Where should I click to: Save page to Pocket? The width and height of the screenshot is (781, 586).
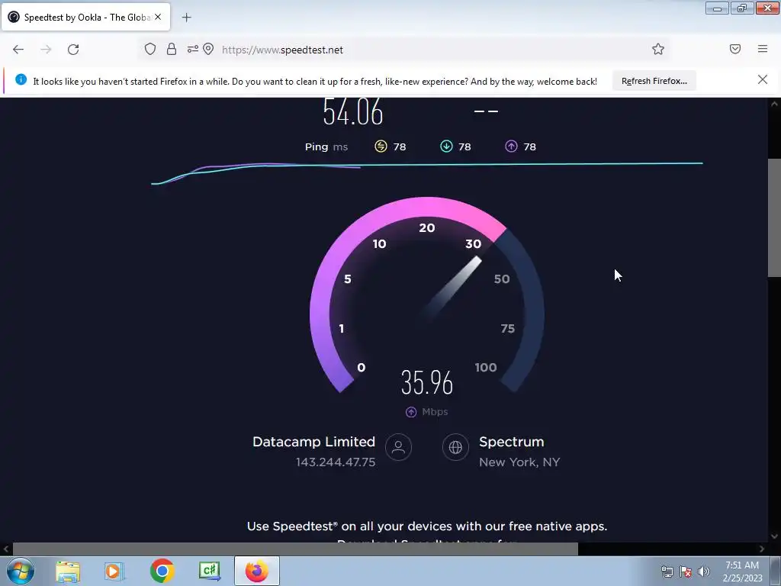735,49
